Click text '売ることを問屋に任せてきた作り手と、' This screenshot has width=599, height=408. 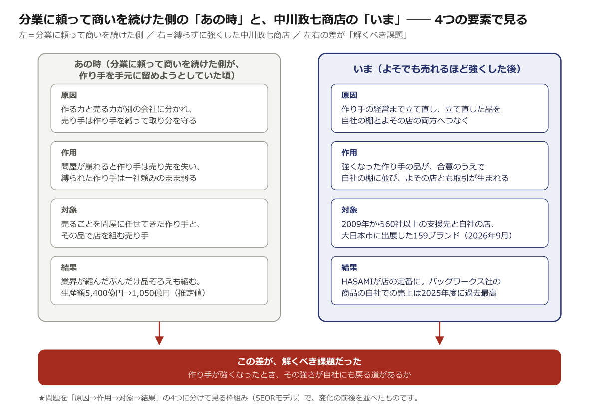(131, 224)
